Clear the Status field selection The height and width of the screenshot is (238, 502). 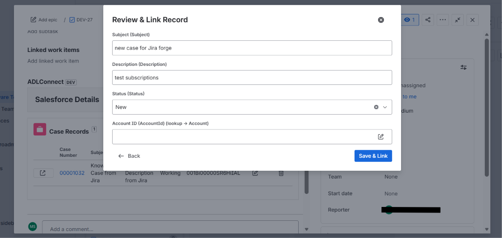376,107
